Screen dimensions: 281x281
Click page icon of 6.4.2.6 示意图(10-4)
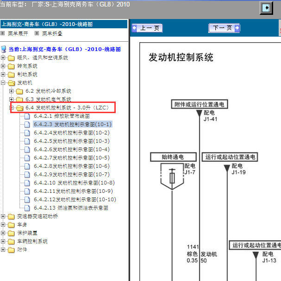27,150
